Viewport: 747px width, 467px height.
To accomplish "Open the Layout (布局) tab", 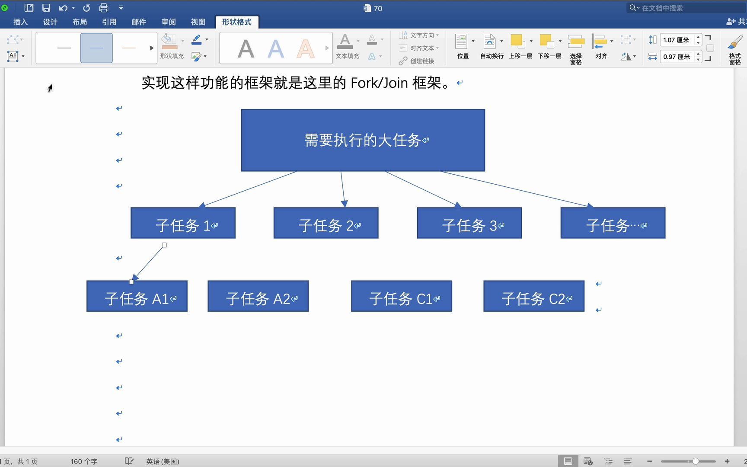I will (x=80, y=22).
